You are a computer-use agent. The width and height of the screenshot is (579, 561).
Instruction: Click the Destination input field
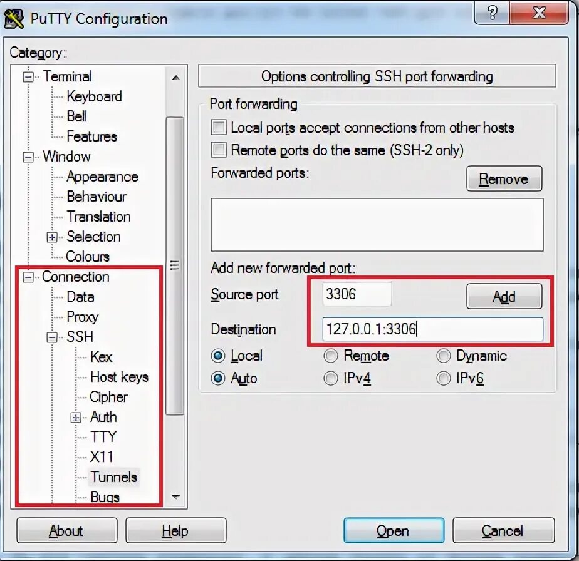point(432,329)
